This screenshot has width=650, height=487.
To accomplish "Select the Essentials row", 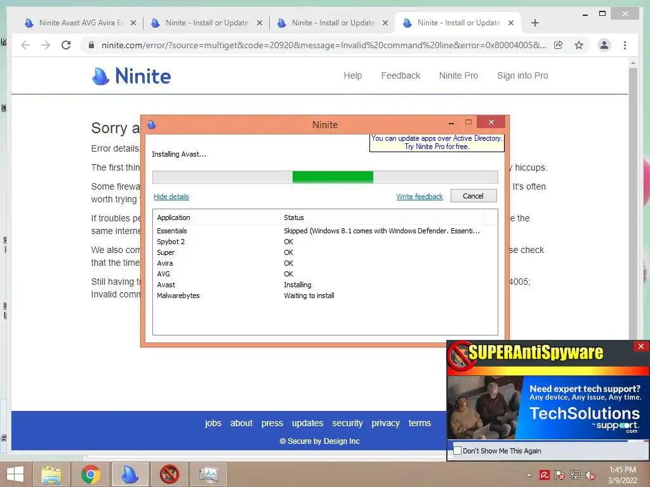I will click(325, 231).
